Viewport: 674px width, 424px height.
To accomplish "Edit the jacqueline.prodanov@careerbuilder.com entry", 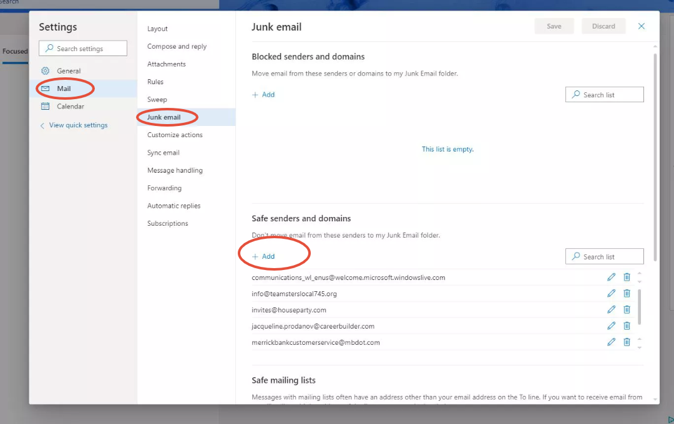I will point(611,325).
